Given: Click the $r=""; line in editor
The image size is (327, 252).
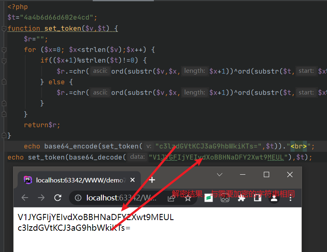Looking at the screenshot, I should (x=36, y=39).
